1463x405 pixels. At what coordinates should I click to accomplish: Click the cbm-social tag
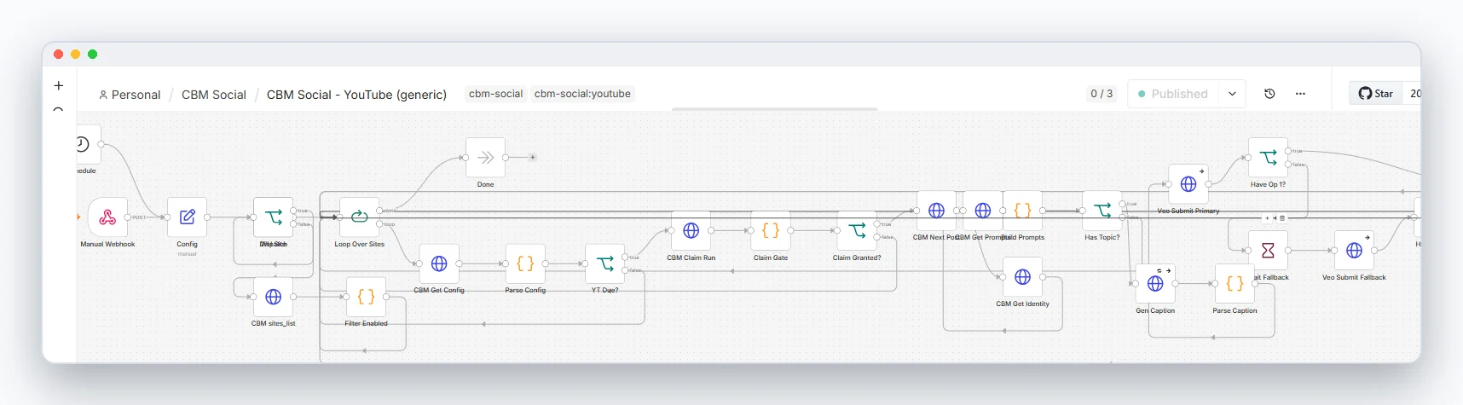tap(495, 94)
